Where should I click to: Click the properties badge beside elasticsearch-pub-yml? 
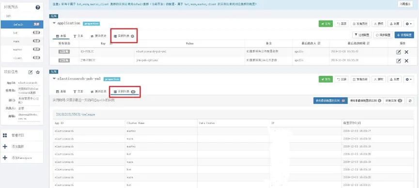tap(112, 79)
